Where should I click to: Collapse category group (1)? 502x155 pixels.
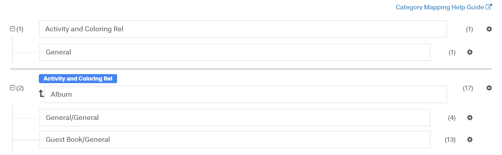13,29
